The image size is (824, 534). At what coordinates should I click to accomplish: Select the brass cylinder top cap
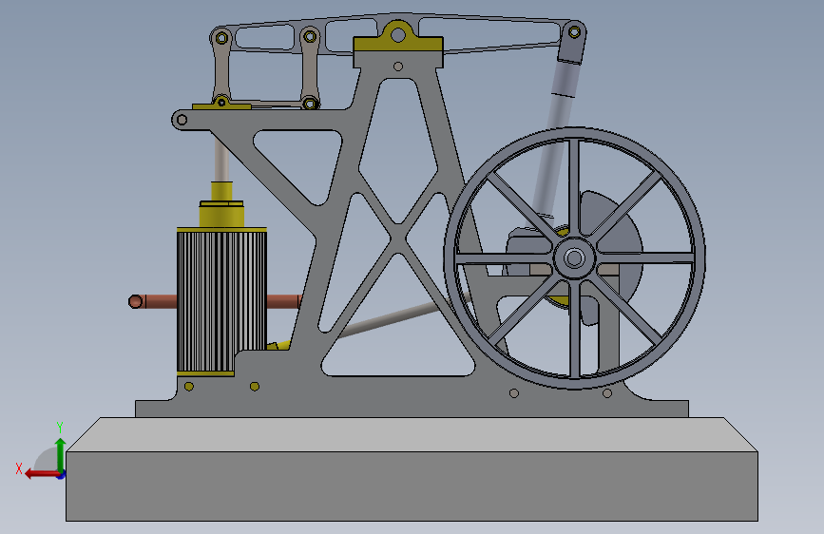point(221,214)
